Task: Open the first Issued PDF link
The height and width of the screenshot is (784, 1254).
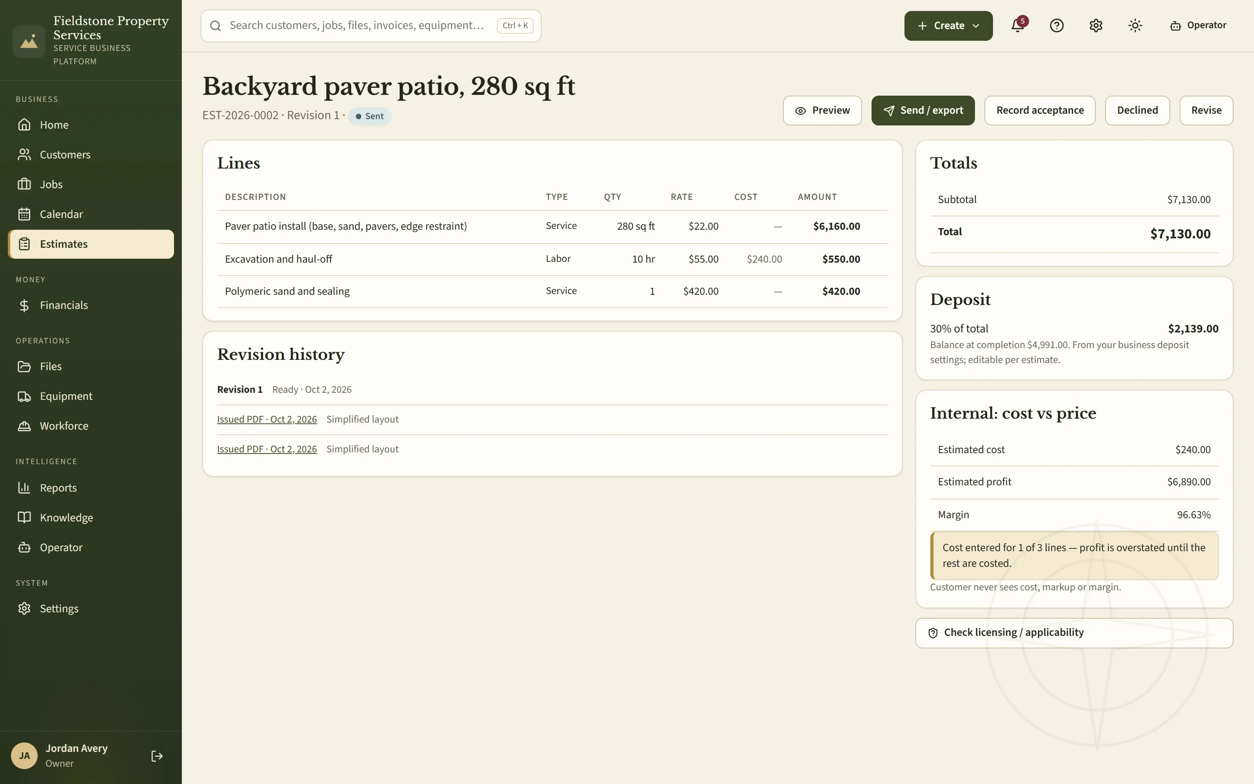Action: 267,419
